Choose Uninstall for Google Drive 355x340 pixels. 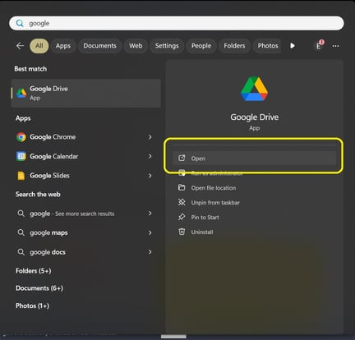202,232
